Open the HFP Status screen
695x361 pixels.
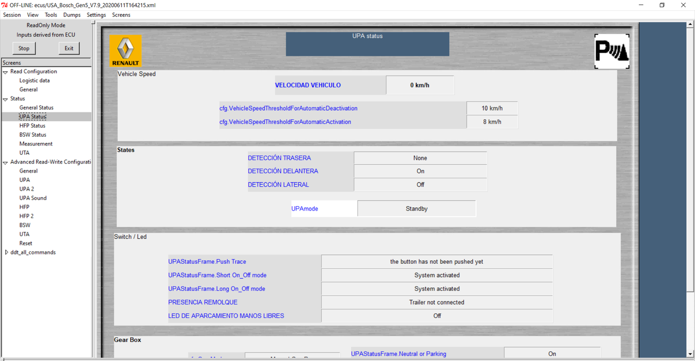[33, 126]
